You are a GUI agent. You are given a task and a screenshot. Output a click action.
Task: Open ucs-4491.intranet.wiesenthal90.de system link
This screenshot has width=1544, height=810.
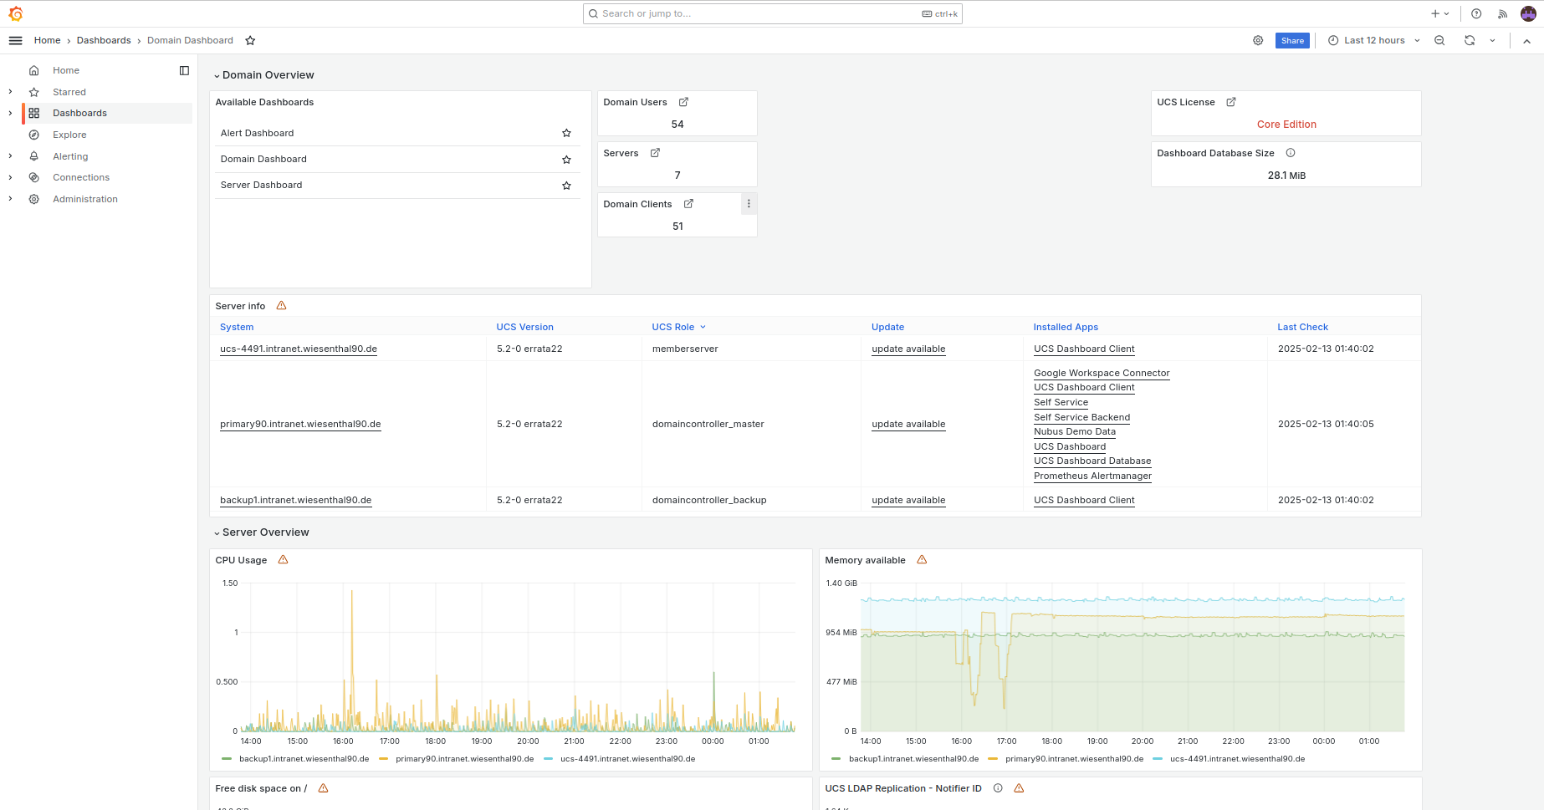tap(299, 349)
